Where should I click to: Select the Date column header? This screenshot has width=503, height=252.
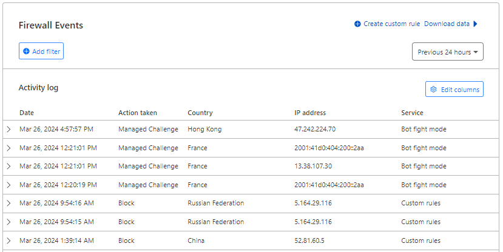(x=27, y=113)
